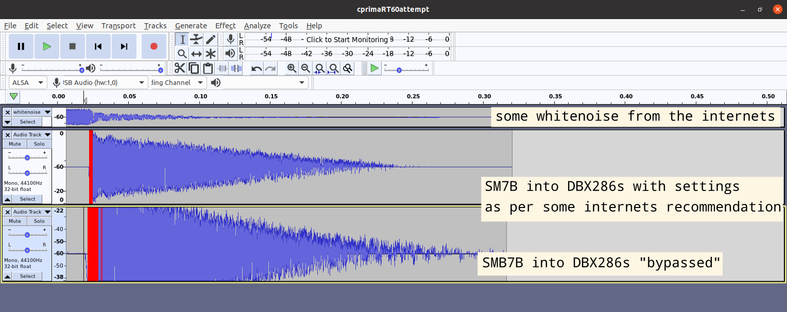Expand the collapsed whitenoise track
This screenshot has height=312, width=787.
coord(7,122)
